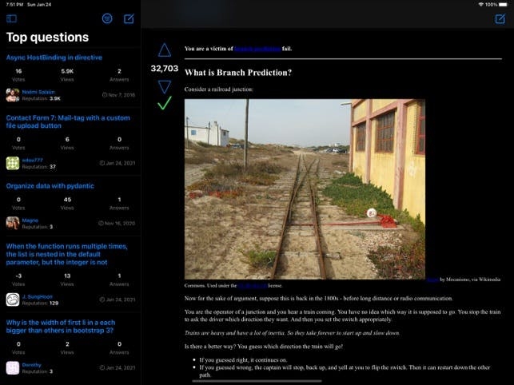
Task: Click 'Nov 7, 2016' date
Action: 122,95
